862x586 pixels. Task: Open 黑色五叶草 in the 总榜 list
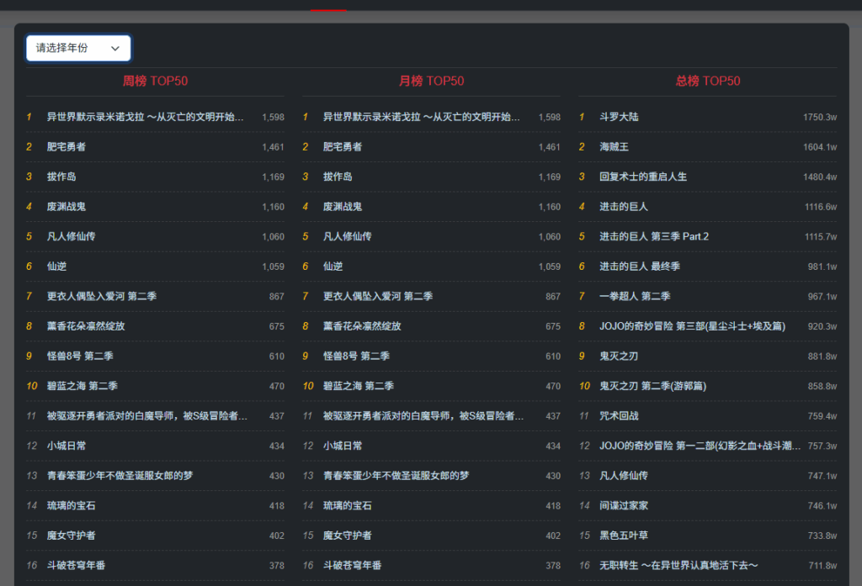(624, 536)
